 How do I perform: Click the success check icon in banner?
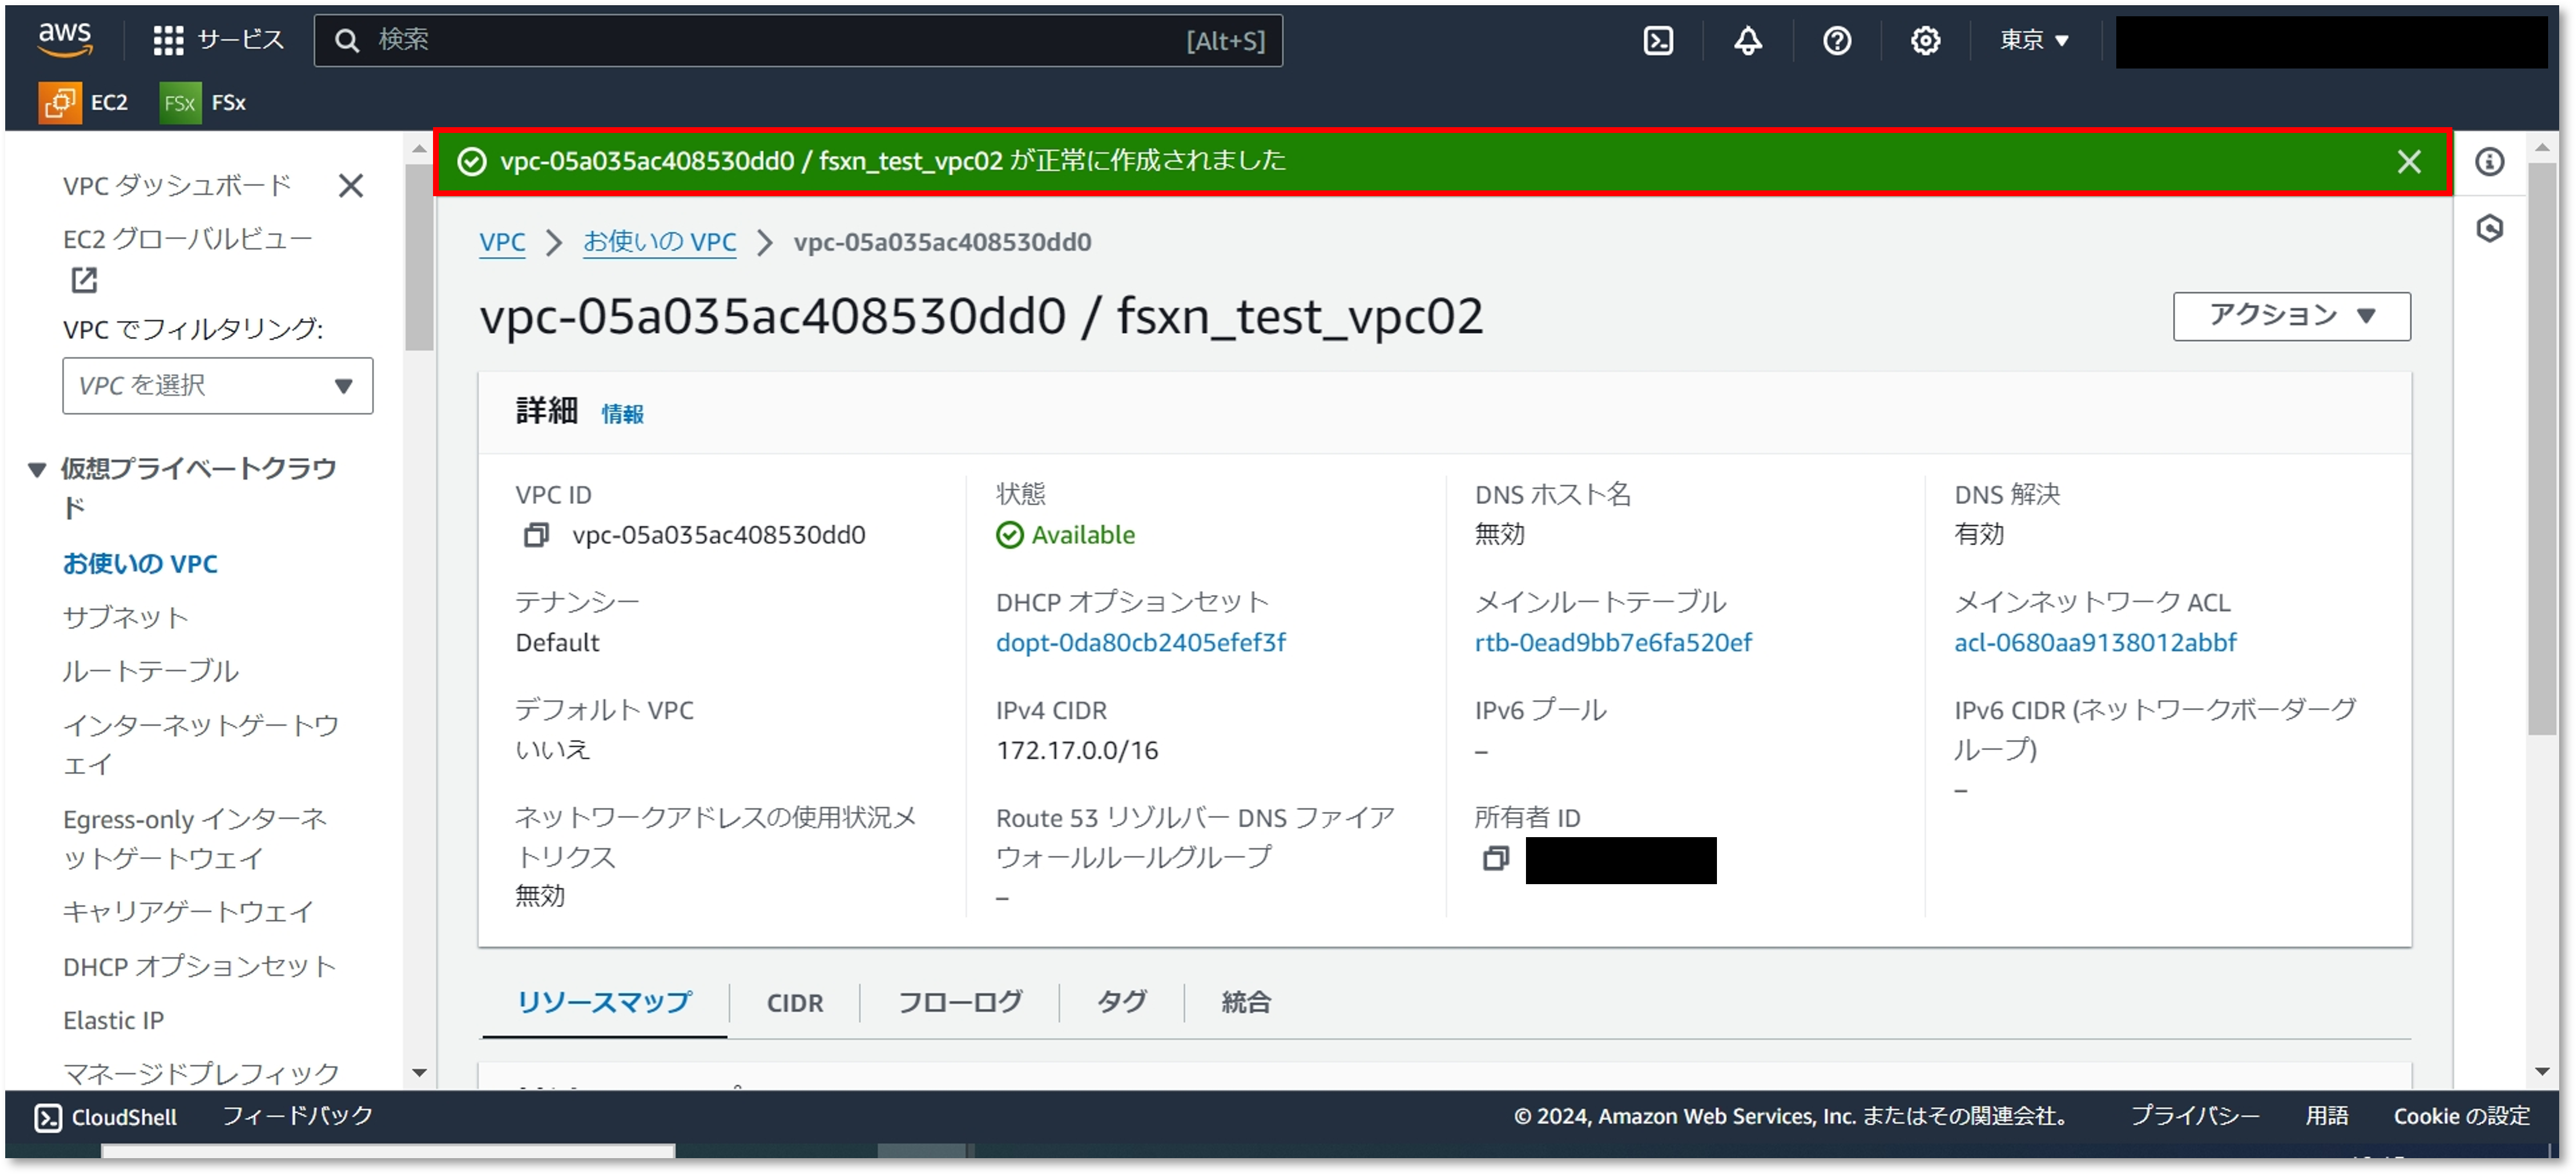pyautogui.click(x=471, y=161)
